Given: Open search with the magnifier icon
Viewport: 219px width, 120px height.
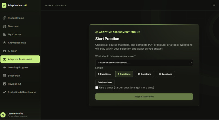Looking at the screenshot, I should coord(214,5).
